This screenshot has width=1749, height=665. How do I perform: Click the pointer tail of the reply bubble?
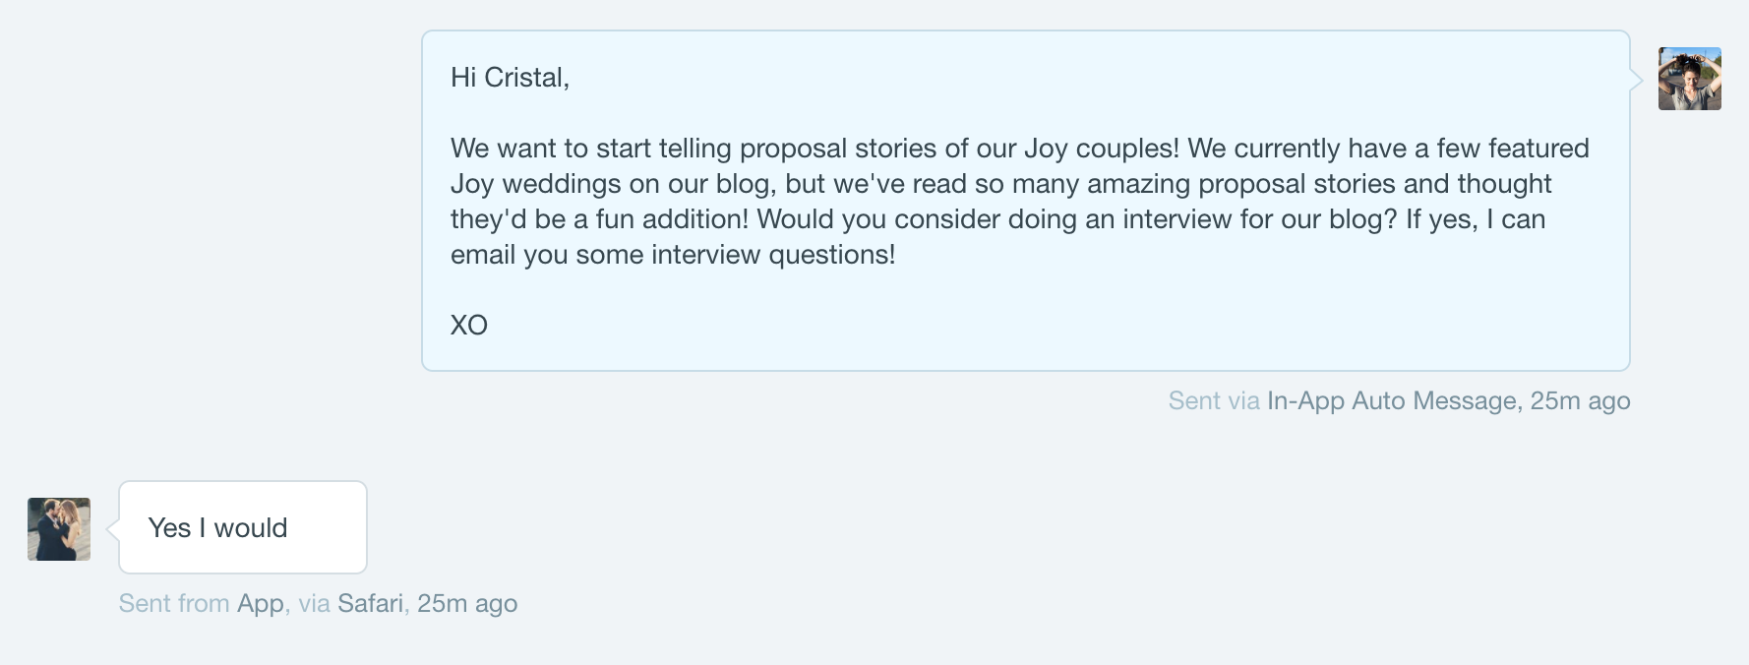(x=112, y=529)
